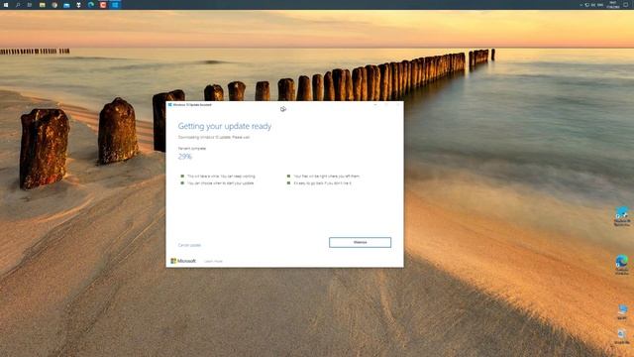
Task: Open the blue Mail taskbar icon
Action: pos(66,5)
